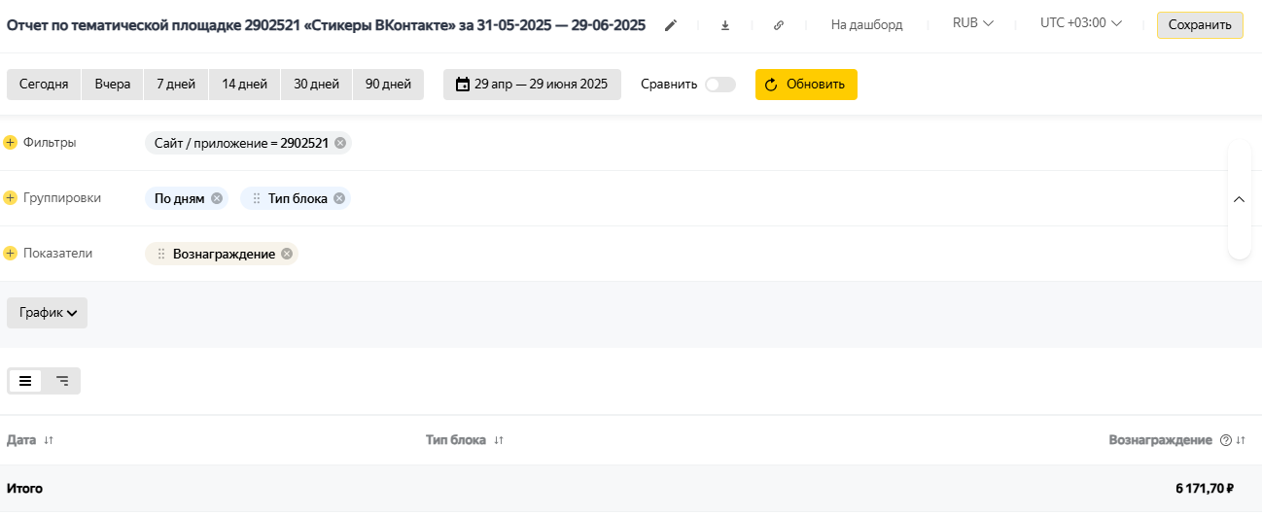This screenshot has height=516, width=1262.
Task: Remove the Тип блока grouping chip
Action: point(339,198)
